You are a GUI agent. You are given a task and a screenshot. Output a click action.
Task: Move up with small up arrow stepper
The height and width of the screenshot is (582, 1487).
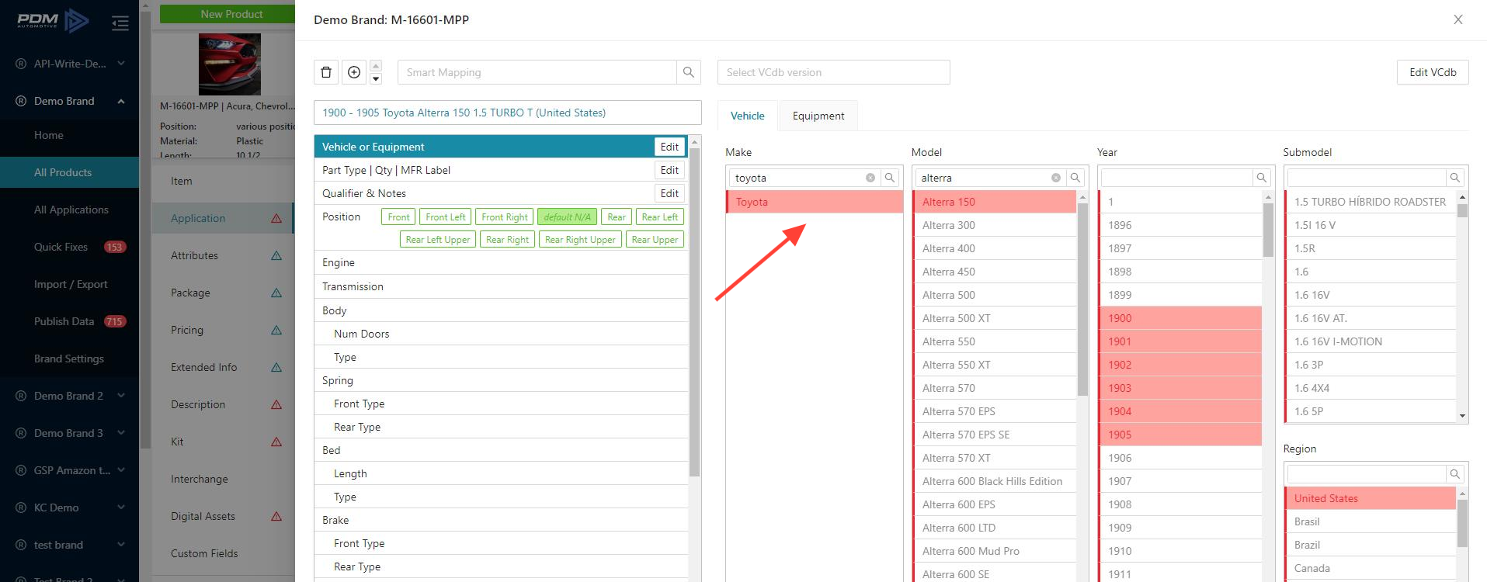point(376,66)
